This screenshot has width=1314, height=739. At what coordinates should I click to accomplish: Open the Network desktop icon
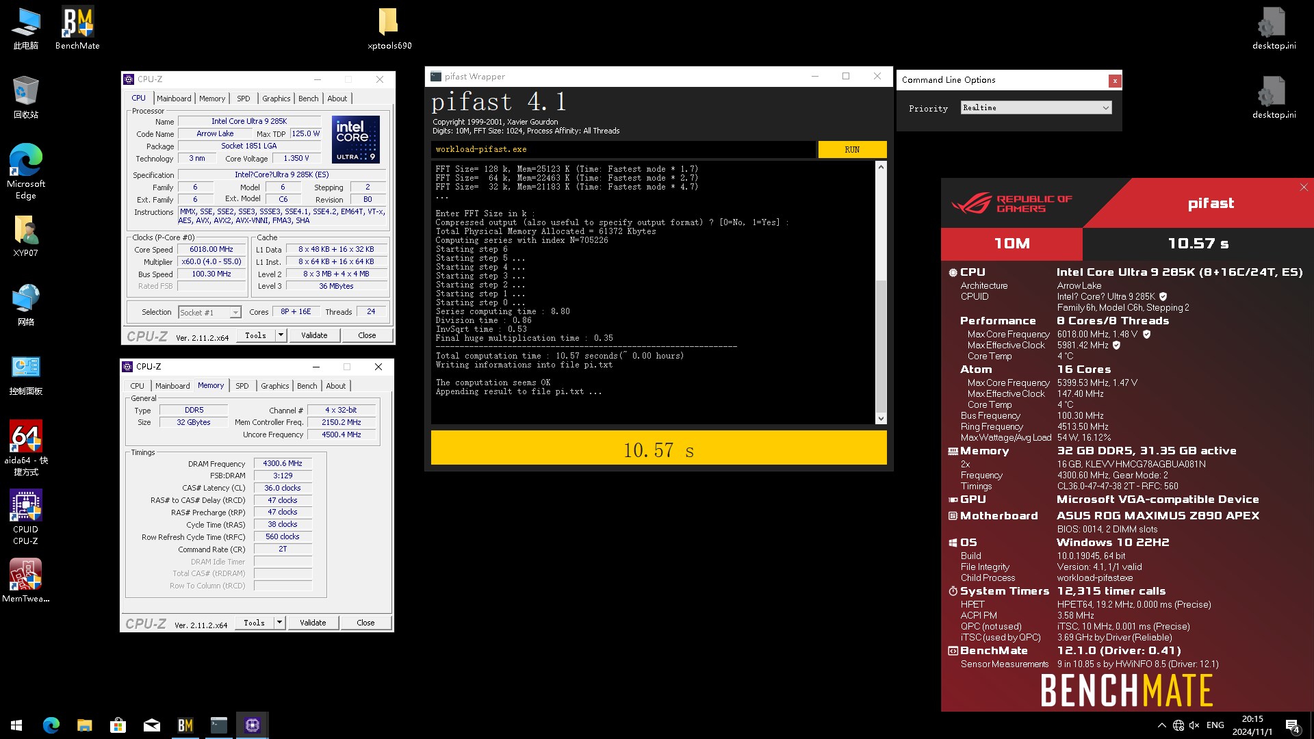pos(26,304)
